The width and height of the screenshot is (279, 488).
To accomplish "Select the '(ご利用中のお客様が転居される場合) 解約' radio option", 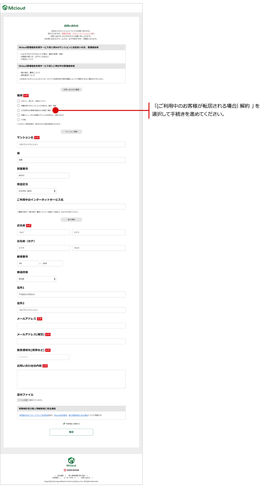I will click(x=19, y=110).
